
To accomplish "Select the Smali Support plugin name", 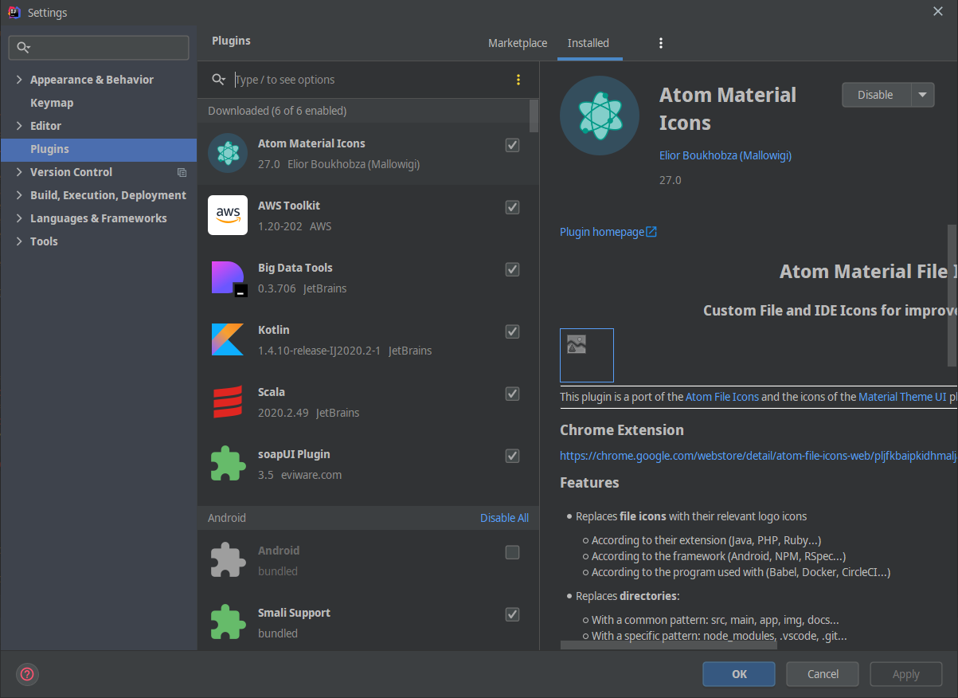I will click(x=294, y=613).
